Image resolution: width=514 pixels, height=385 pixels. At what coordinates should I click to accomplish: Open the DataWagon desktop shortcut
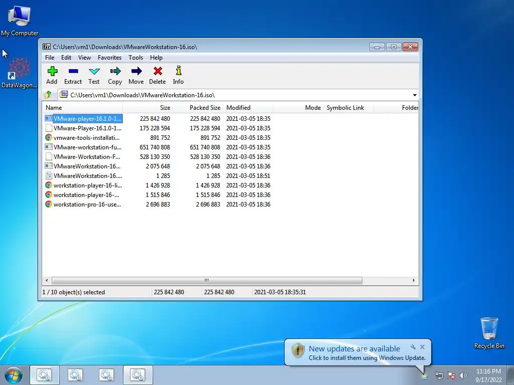(x=20, y=73)
